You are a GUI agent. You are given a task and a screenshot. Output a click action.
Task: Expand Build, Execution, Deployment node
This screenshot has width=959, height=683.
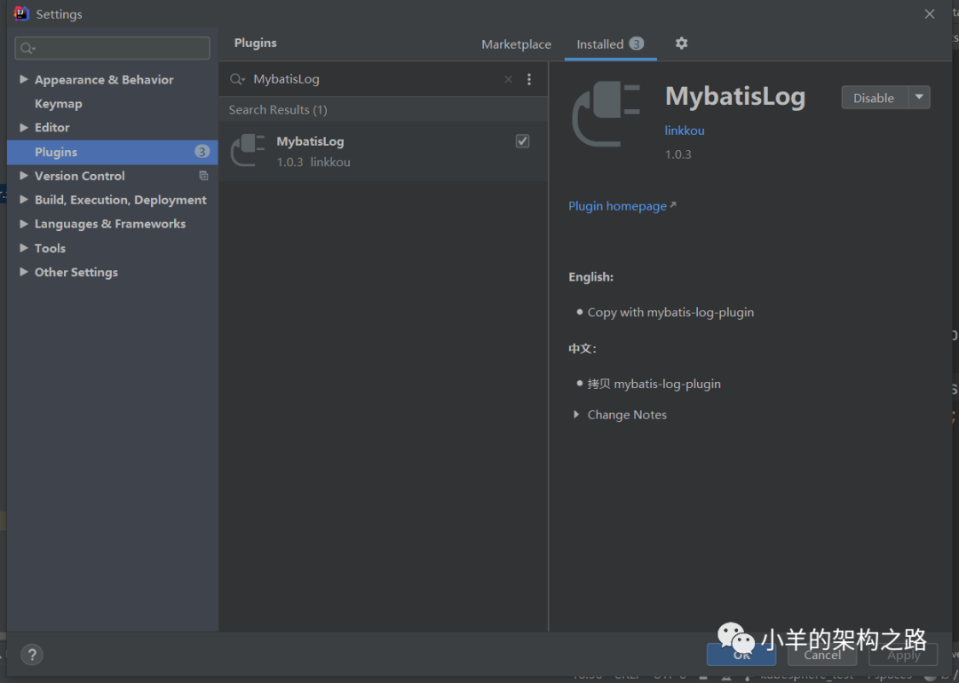[24, 200]
